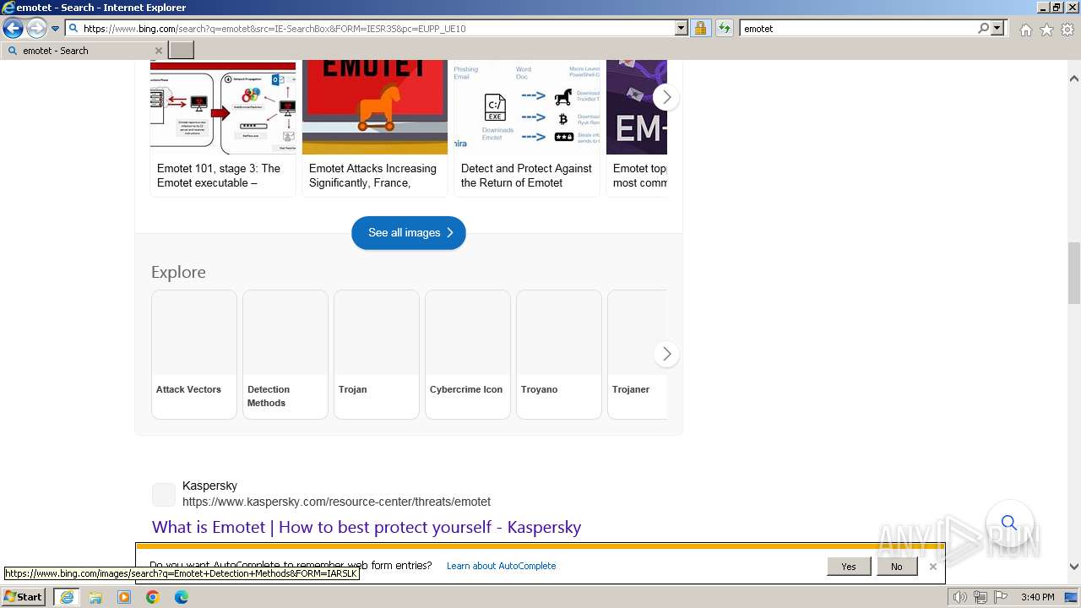Open the red EMOTET trojan horse image
1081x608 pixels.
click(375, 107)
